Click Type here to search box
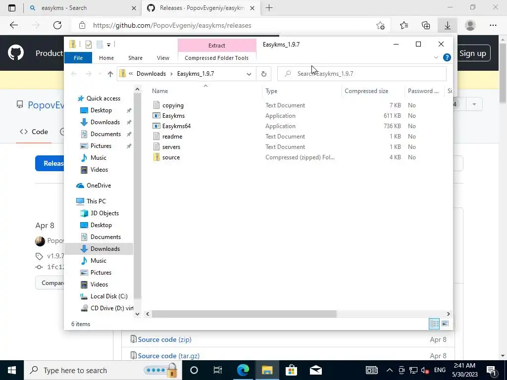507x380 pixels. point(103,370)
